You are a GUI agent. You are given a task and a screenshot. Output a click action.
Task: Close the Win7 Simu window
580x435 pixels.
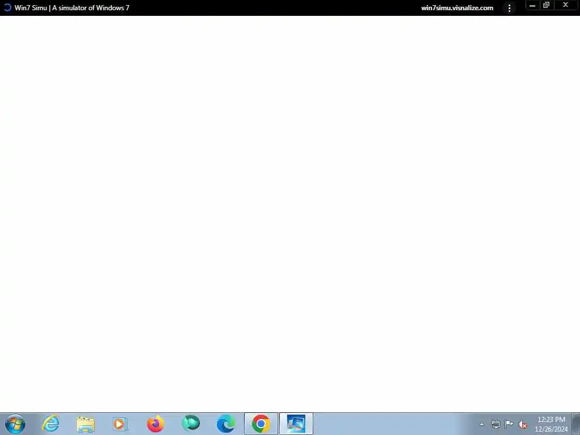pos(566,5)
